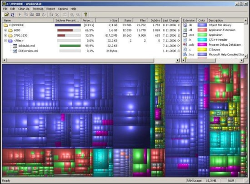
Task: Click the Help question mark toolbar icon
Action: tap(85, 15)
